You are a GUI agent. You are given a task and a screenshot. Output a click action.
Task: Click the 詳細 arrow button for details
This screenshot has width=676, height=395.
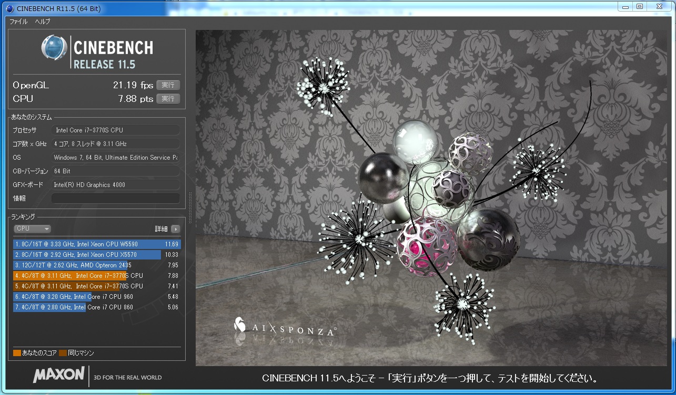(x=175, y=229)
